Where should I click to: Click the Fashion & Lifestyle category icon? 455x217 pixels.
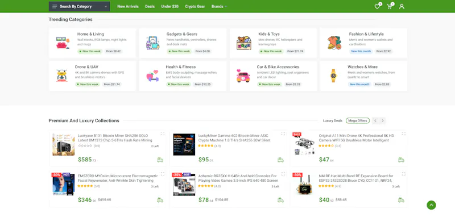coord(334,43)
